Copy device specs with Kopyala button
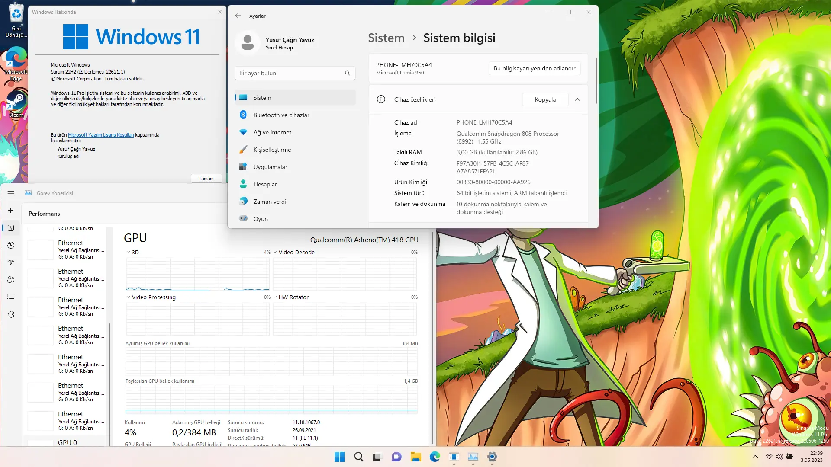The height and width of the screenshot is (467, 831). 545,99
